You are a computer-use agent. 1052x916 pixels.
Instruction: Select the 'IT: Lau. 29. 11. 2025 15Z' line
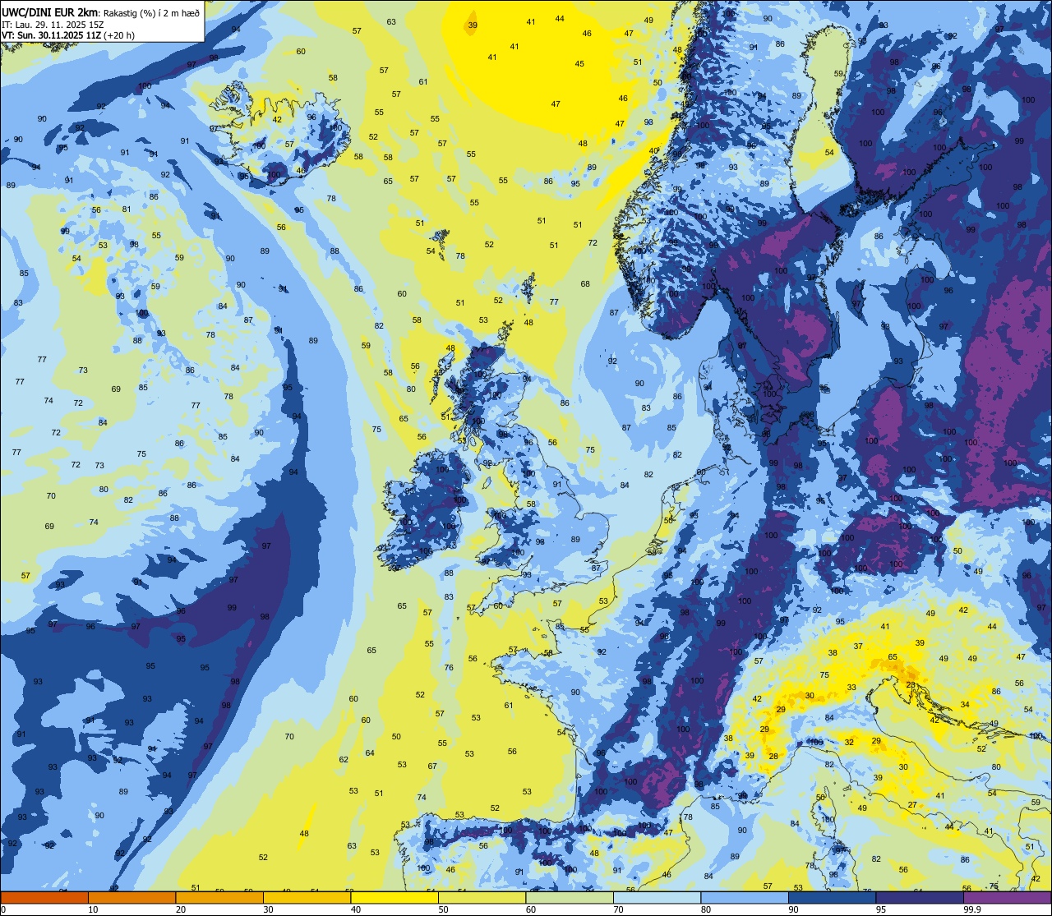click(x=53, y=24)
